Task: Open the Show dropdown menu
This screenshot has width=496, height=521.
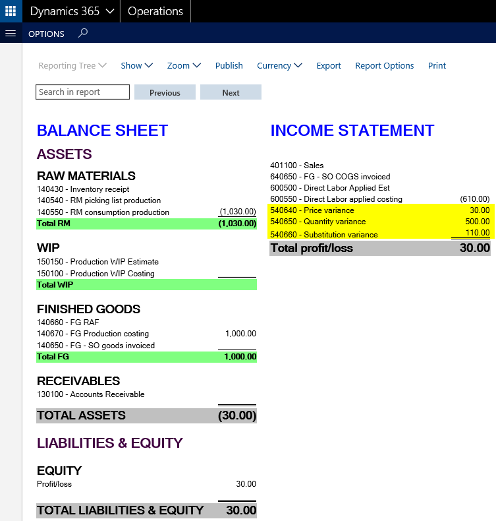Action: pyautogui.click(x=136, y=65)
